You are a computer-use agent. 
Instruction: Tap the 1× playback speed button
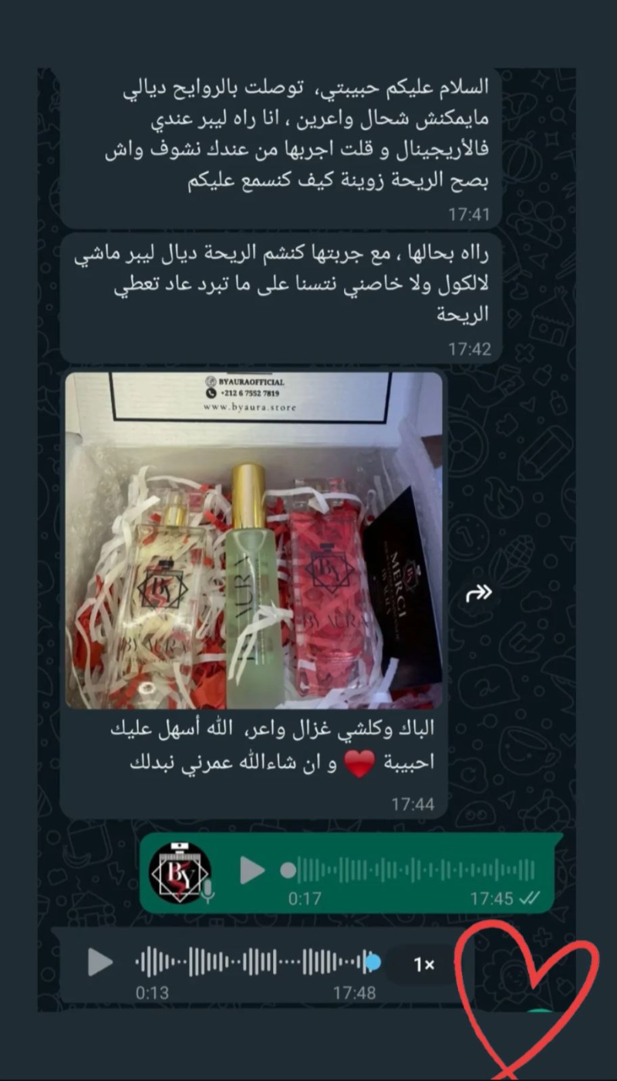coord(424,964)
